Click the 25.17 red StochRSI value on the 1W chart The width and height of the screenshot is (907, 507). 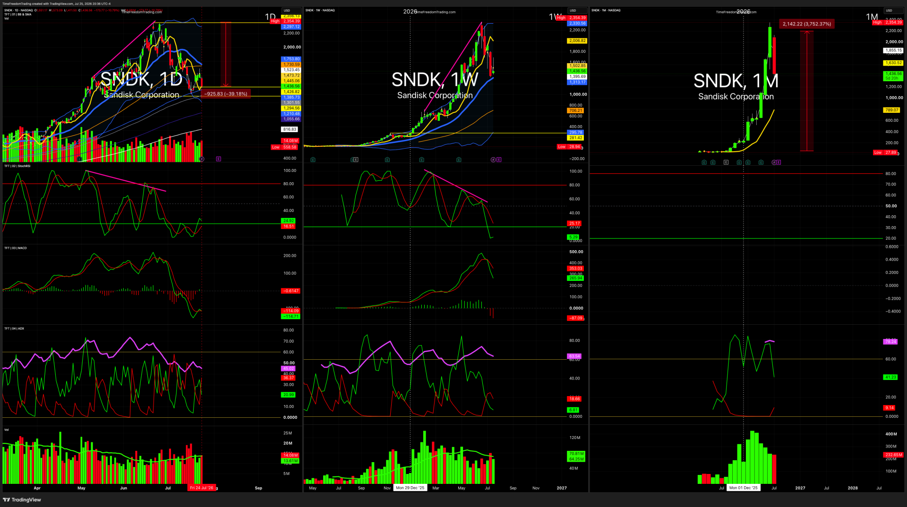[574, 224]
